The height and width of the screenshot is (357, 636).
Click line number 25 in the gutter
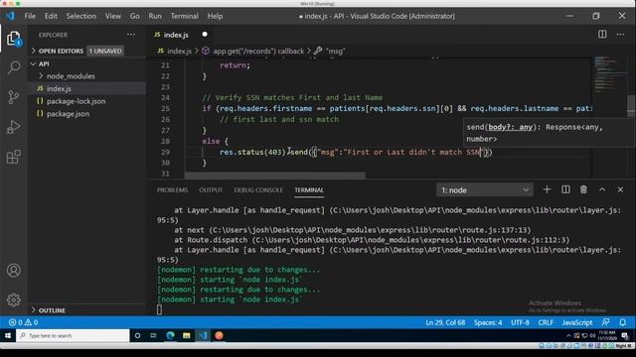pyautogui.click(x=165, y=108)
